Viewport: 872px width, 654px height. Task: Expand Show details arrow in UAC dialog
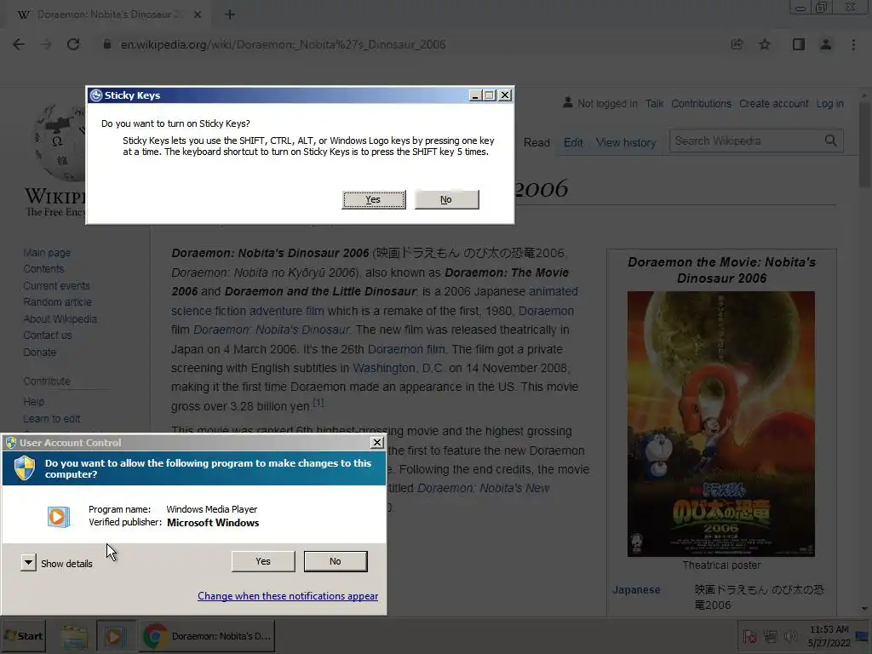28,563
